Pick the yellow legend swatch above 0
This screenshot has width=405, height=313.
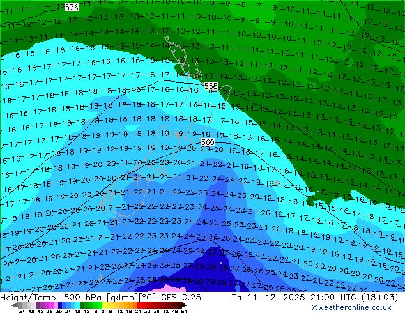pyautogui.click(x=104, y=305)
